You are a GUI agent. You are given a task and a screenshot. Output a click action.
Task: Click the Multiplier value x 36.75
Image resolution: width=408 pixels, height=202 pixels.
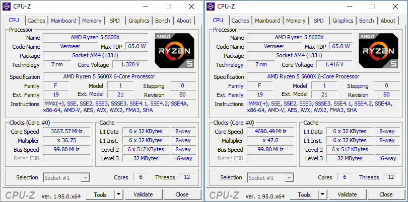pos(66,141)
